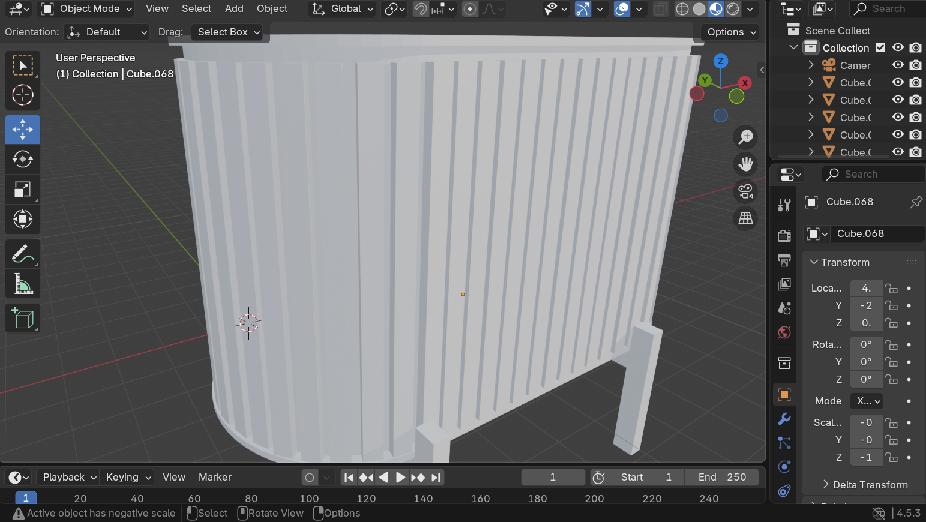Toggle lock on Location Y
Viewport: 926px width, 522px height.
892,305
